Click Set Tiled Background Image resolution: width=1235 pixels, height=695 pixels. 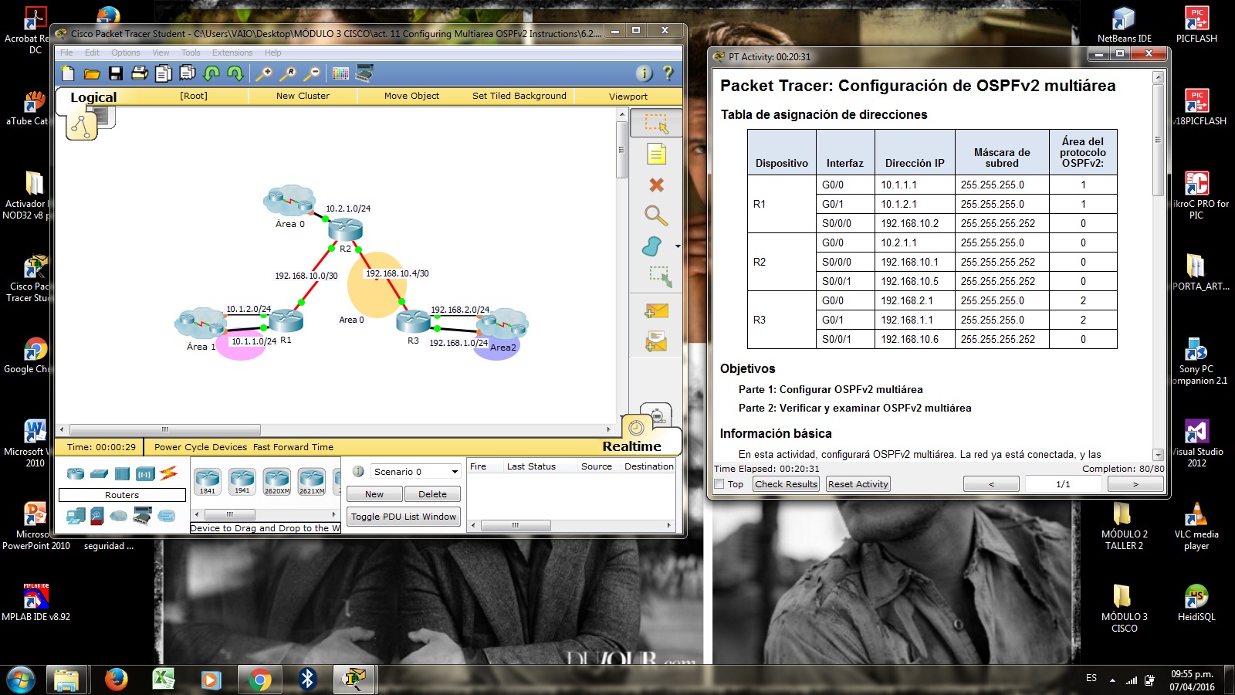519,96
